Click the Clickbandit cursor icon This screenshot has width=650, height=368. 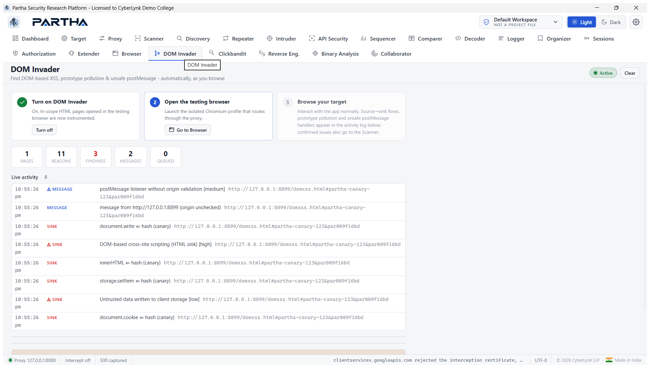coord(212,53)
